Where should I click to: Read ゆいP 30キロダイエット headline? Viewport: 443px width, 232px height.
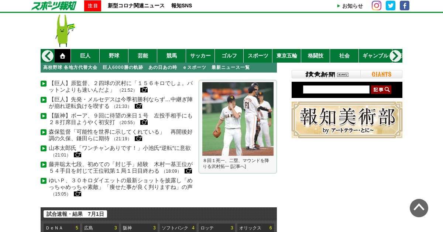pos(121,184)
